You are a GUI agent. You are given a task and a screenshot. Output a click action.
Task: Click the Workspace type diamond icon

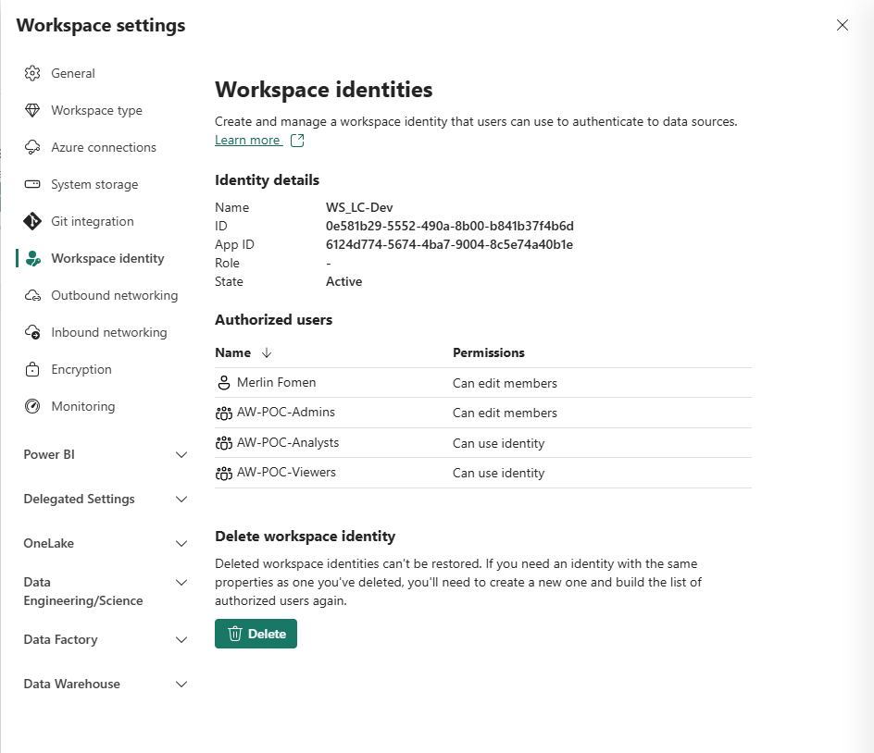(x=32, y=110)
